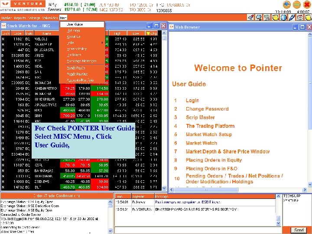Open the ValueAdds menu

click(x=50, y=18)
